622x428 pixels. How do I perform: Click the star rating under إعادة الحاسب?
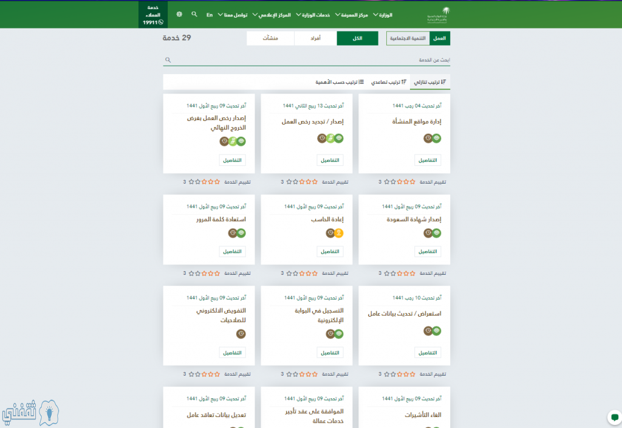point(302,273)
